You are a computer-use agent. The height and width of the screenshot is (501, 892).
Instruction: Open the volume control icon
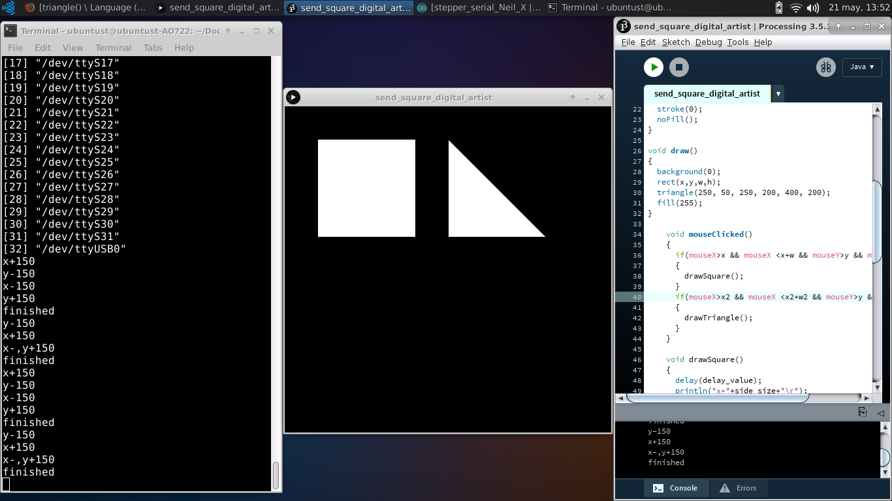[x=813, y=8]
